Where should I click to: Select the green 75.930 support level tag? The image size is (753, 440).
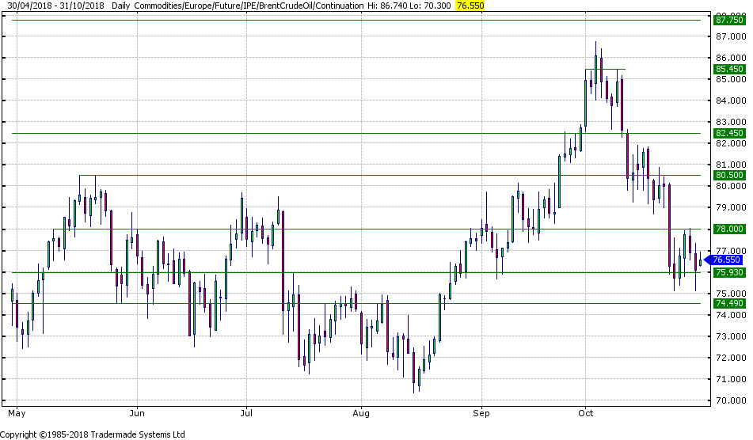(x=729, y=272)
